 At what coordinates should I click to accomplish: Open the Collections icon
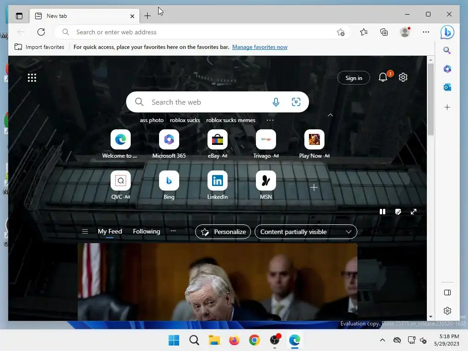pyautogui.click(x=384, y=32)
